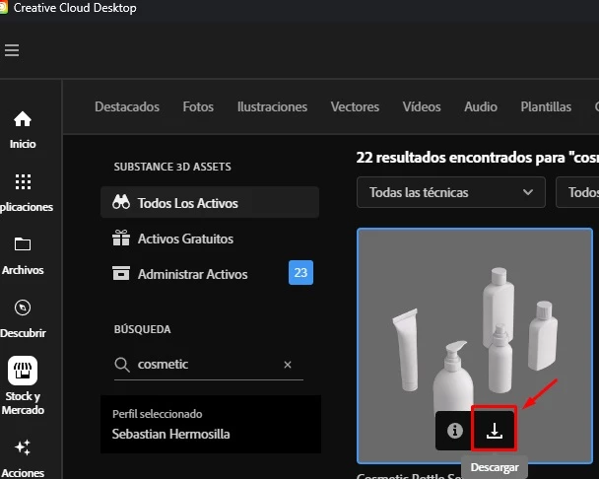The image size is (599, 479).
Task: Expand the Todas las técnicas dropdown
Action: coord(451,192)
